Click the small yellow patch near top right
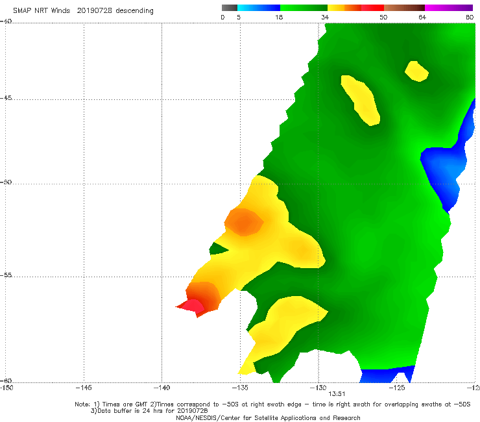480x422 pixels. tap(416, 71)
